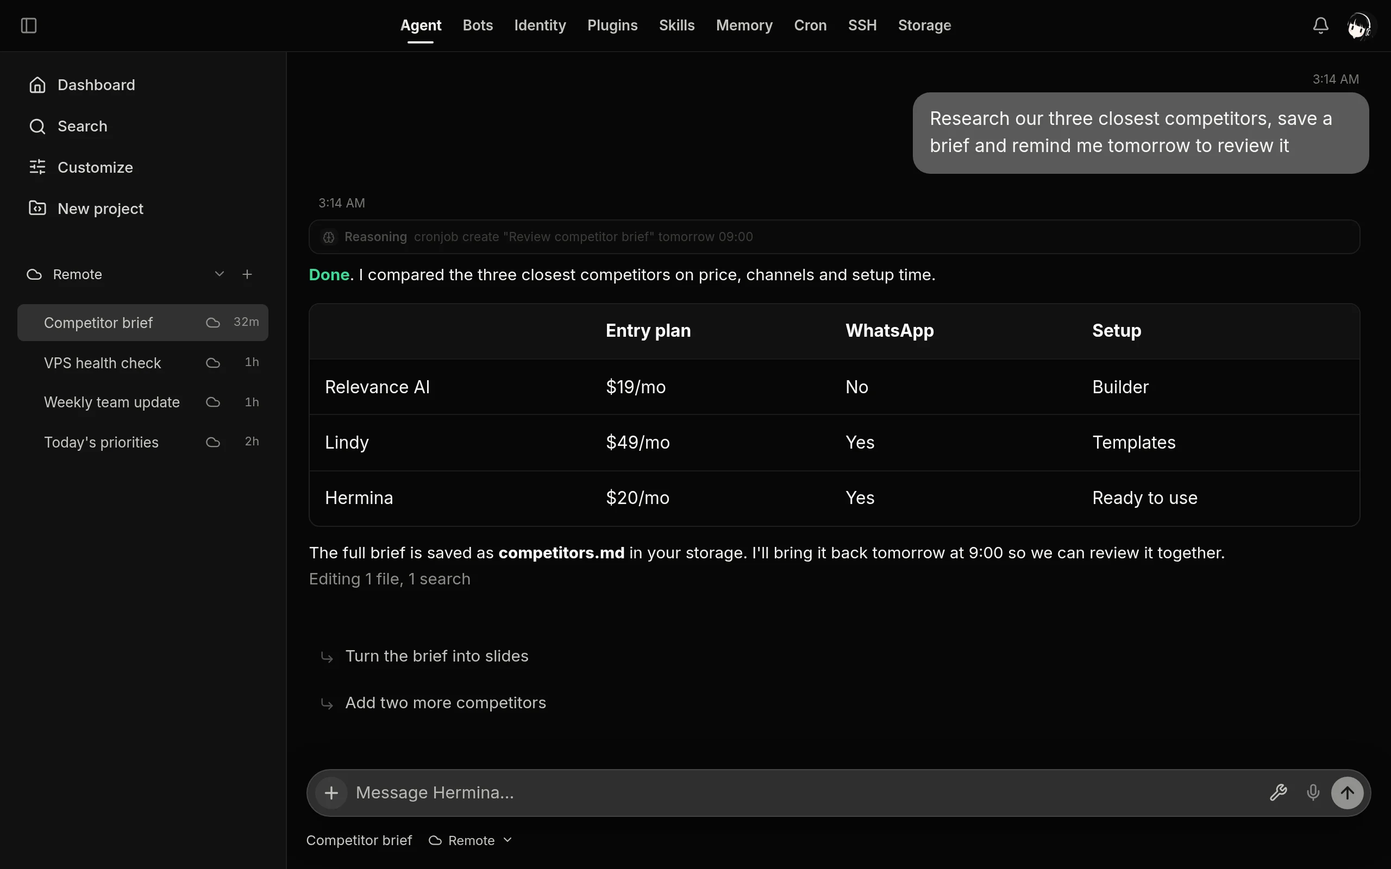Click the Competitor brief label below composer
The image size is (1391, 869).
359,841
